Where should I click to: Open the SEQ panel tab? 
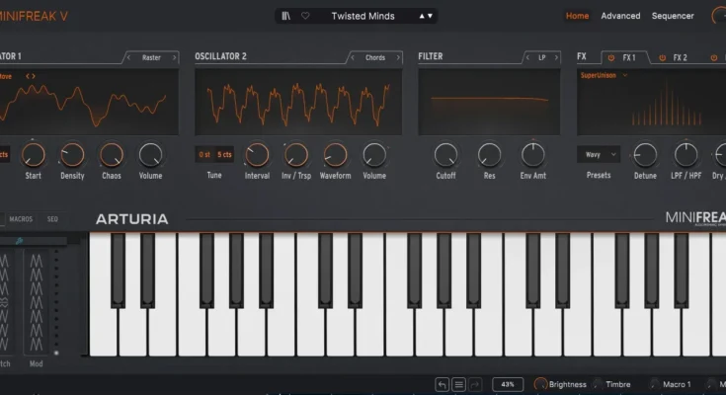[52, 219]
